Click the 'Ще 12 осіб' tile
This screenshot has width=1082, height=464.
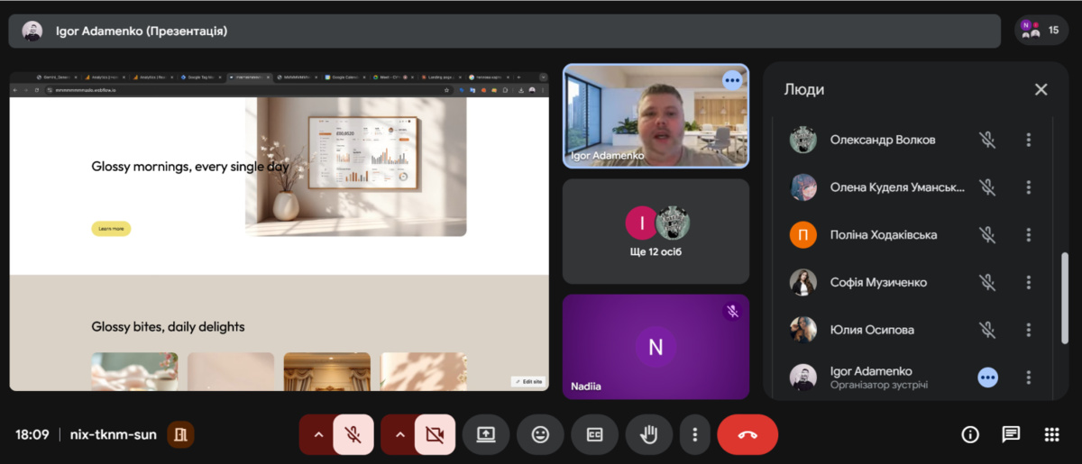(x=656, y=232)
